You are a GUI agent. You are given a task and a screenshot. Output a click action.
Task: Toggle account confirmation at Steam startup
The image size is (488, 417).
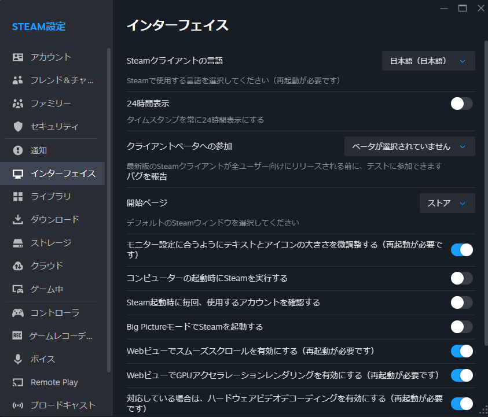(462, 302)
